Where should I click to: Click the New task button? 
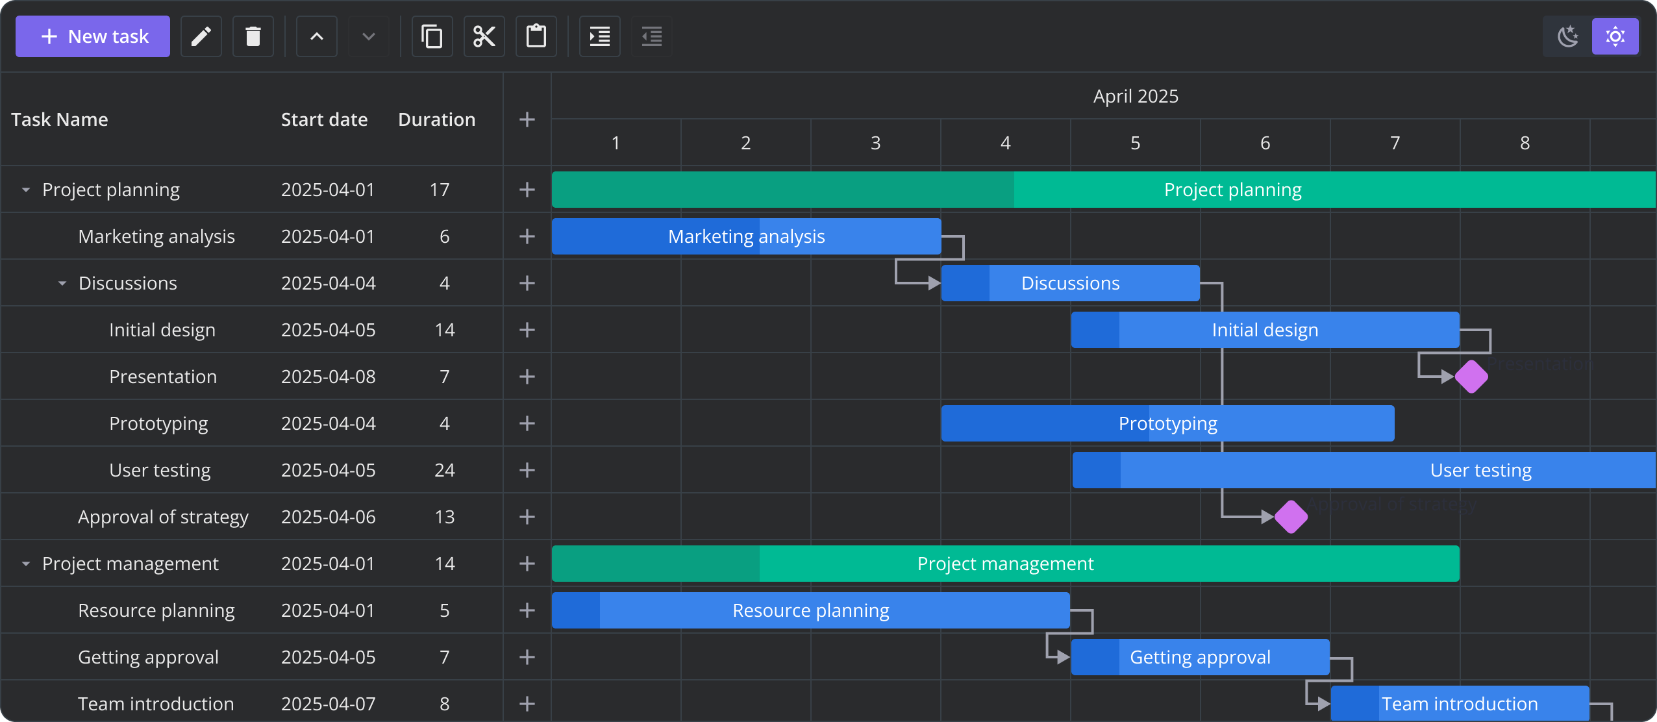tap(93, 36)
